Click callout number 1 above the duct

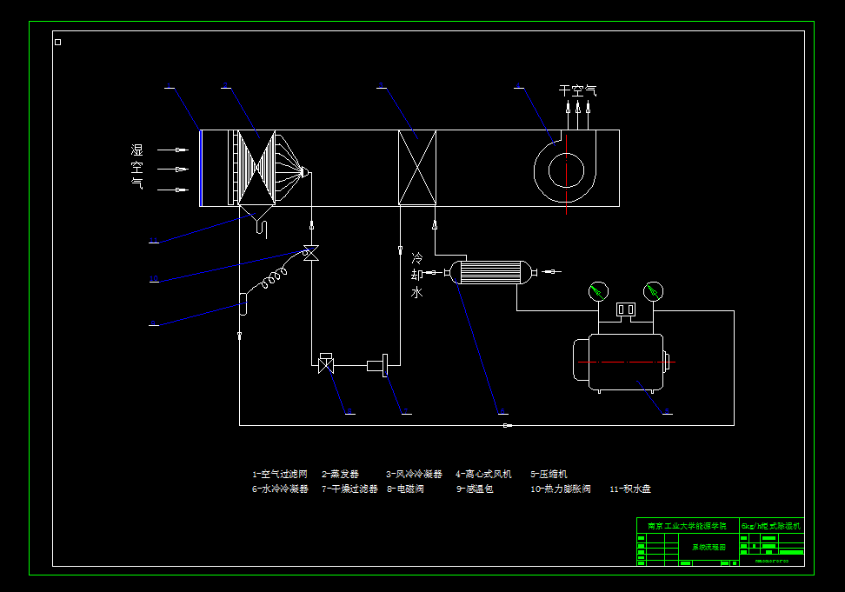(x=168, y=85)
